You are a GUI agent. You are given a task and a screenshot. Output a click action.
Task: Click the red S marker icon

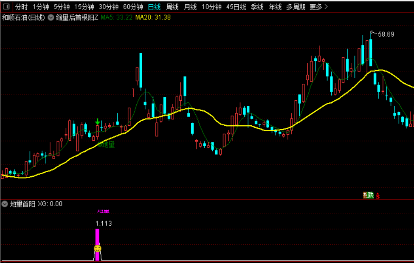click(x=378, y=196)
